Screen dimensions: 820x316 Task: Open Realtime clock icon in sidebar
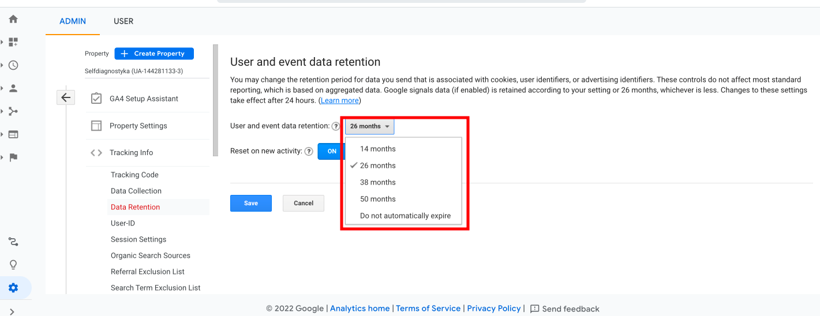[x=13, y=65]
